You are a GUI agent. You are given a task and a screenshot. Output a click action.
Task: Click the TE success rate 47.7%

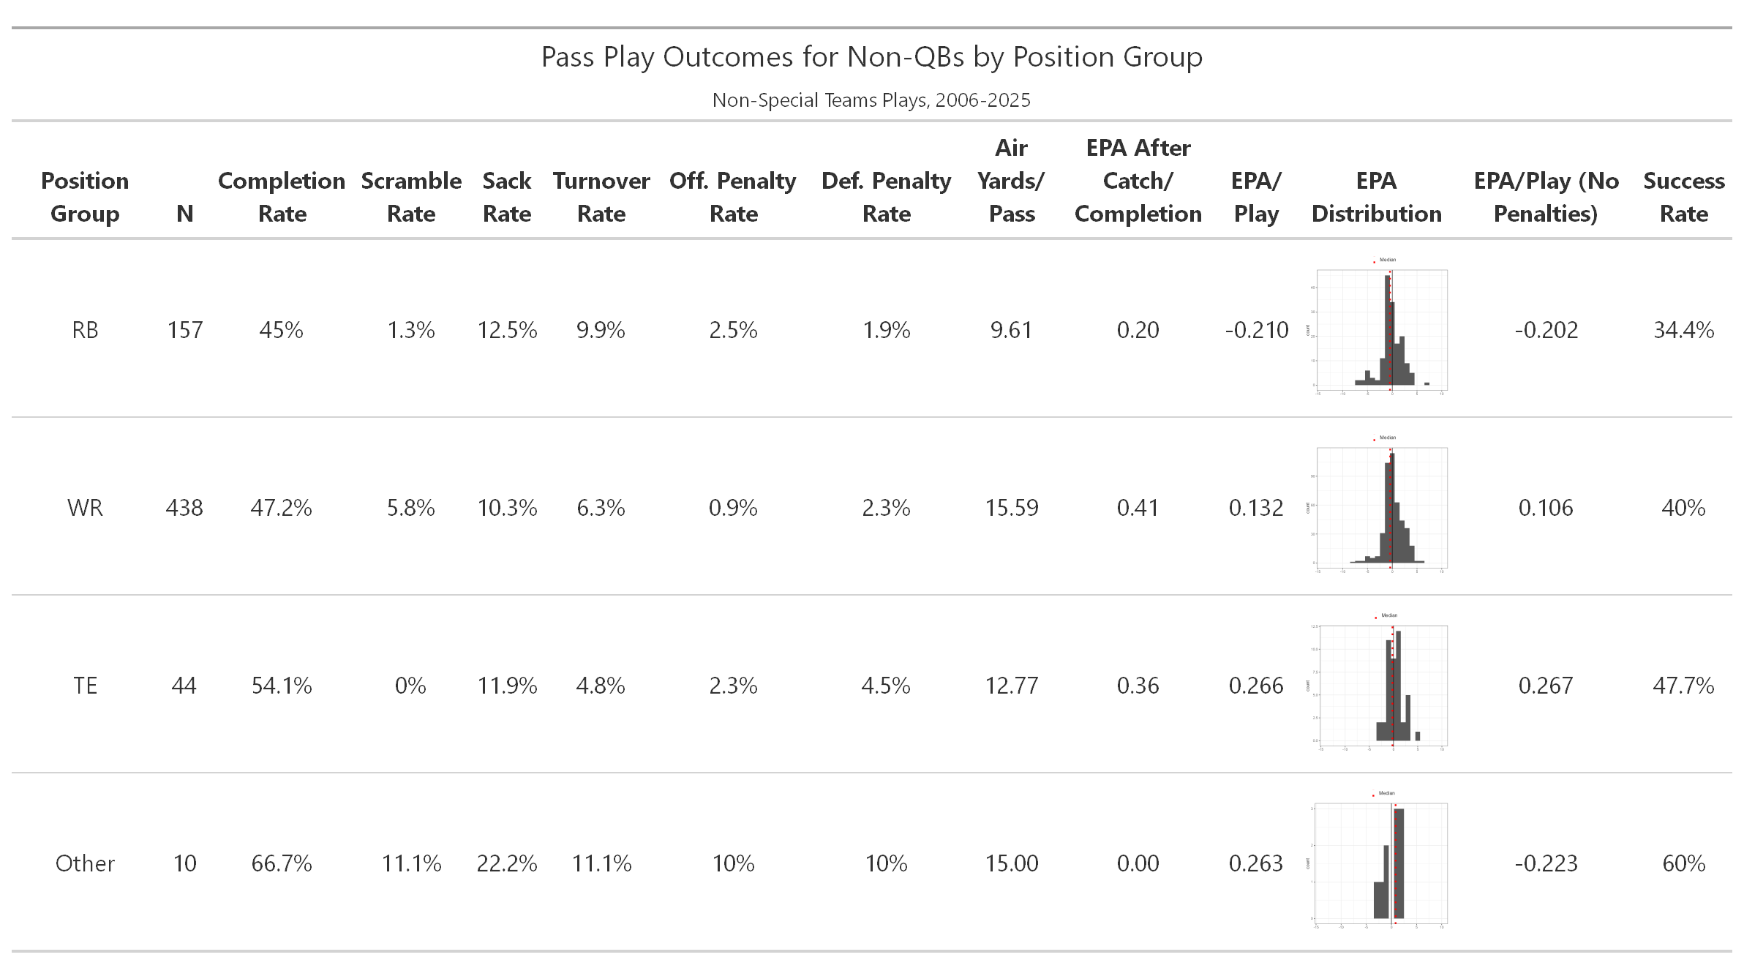(1683, 686)
